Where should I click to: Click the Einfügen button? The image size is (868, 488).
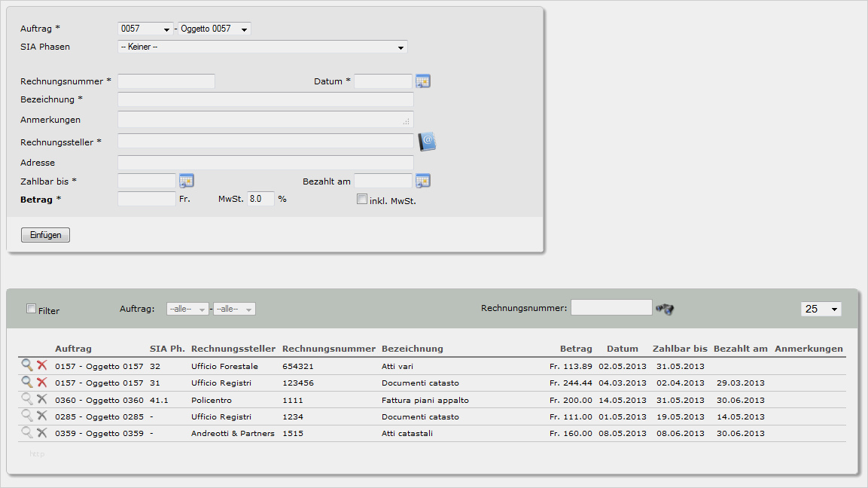pyautogui.click(x=46, y=236)
